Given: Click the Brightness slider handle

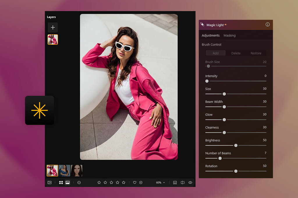Looking at the screenshot, I should 236,146.
